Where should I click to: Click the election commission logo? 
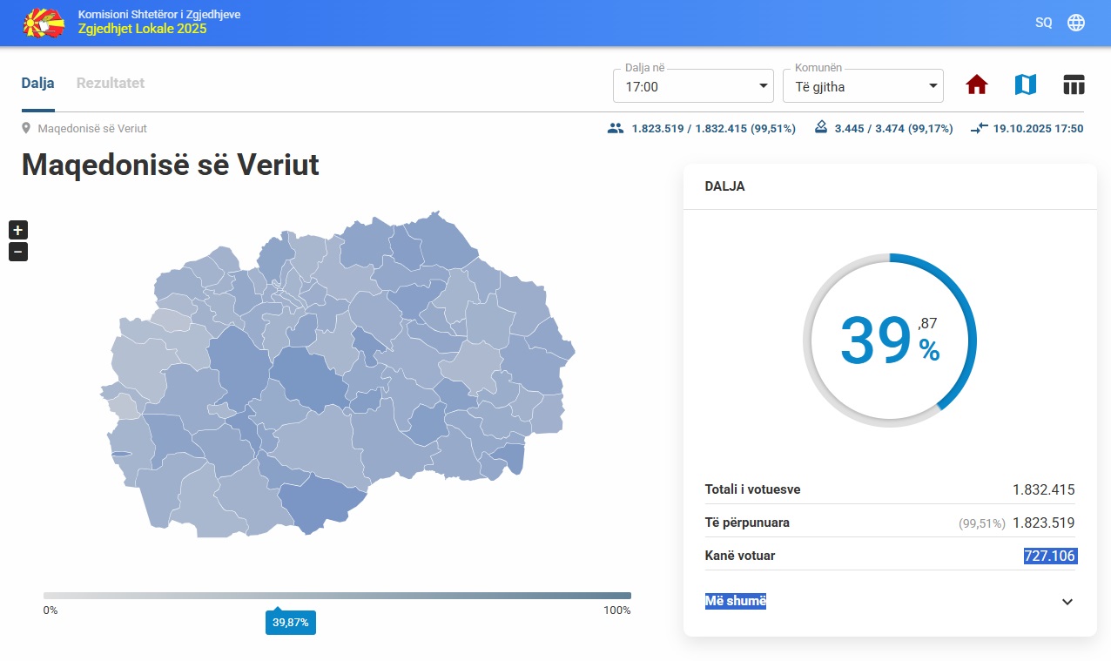pos(44,23)
